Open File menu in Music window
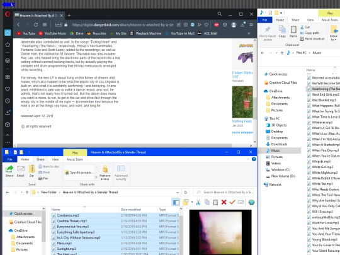Image resolution: width=340 pixels, height=255 pixels. click(x=264, y=20)
